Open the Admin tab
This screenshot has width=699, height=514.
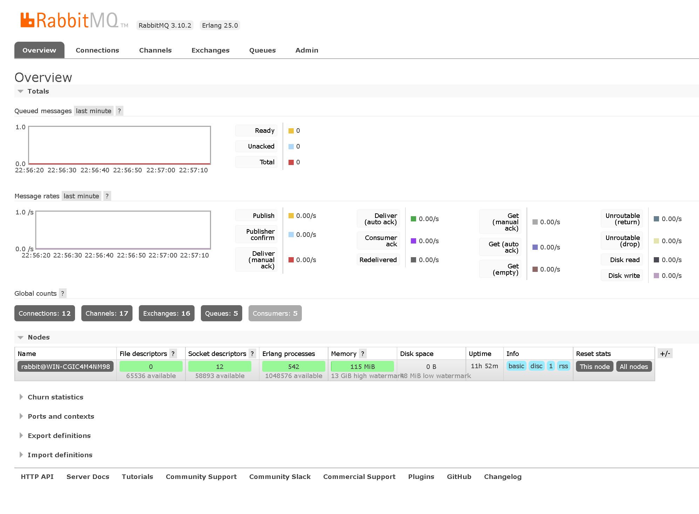click(x=306, y=50)
